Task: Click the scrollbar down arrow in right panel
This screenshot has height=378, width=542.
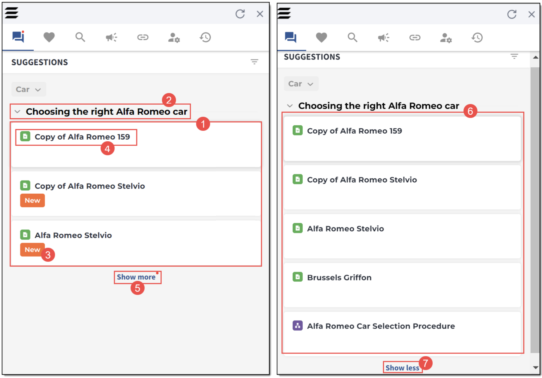Action: (535, 367)
